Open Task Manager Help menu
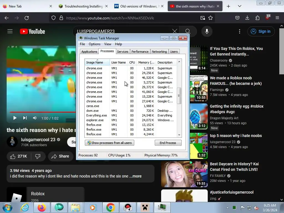The image size is (284, 213). (118, 44)
